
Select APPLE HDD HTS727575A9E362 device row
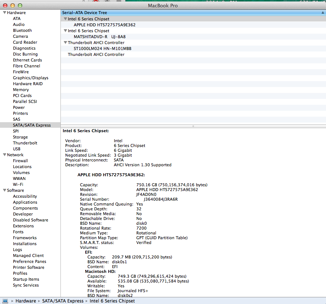coord(193,25)
